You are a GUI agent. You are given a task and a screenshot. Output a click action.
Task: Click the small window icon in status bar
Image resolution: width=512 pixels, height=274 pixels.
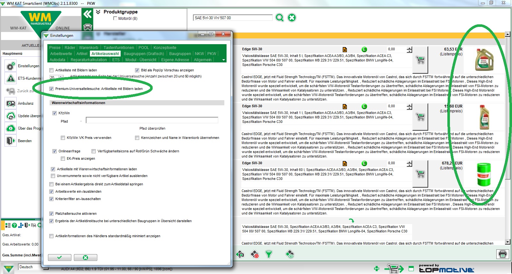point(411,269)
